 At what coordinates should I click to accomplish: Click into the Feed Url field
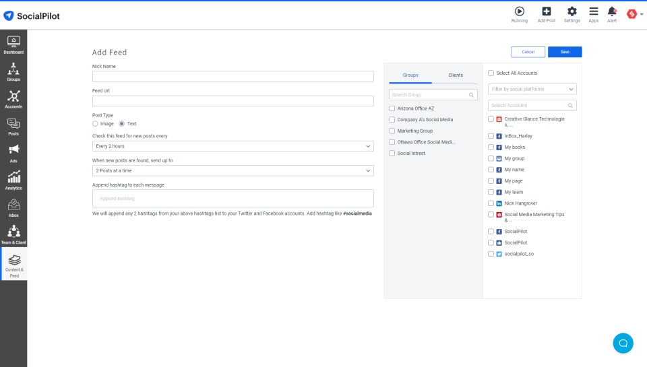point(233,101)
